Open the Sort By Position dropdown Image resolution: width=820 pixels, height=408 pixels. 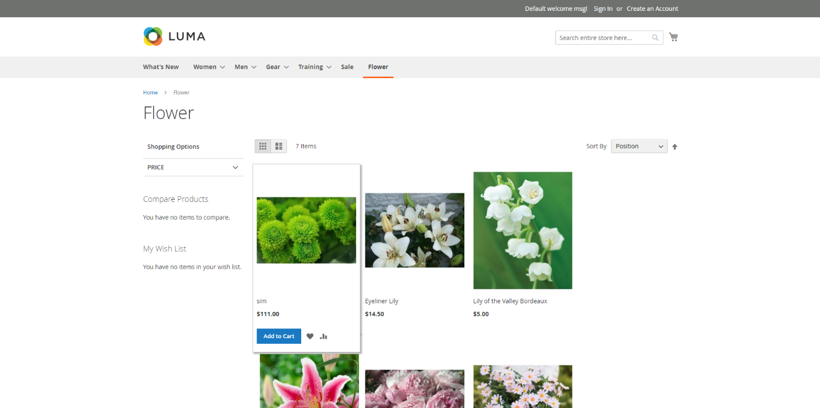(x=639, y=146)
